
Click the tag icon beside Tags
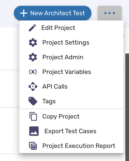point(33,101)
